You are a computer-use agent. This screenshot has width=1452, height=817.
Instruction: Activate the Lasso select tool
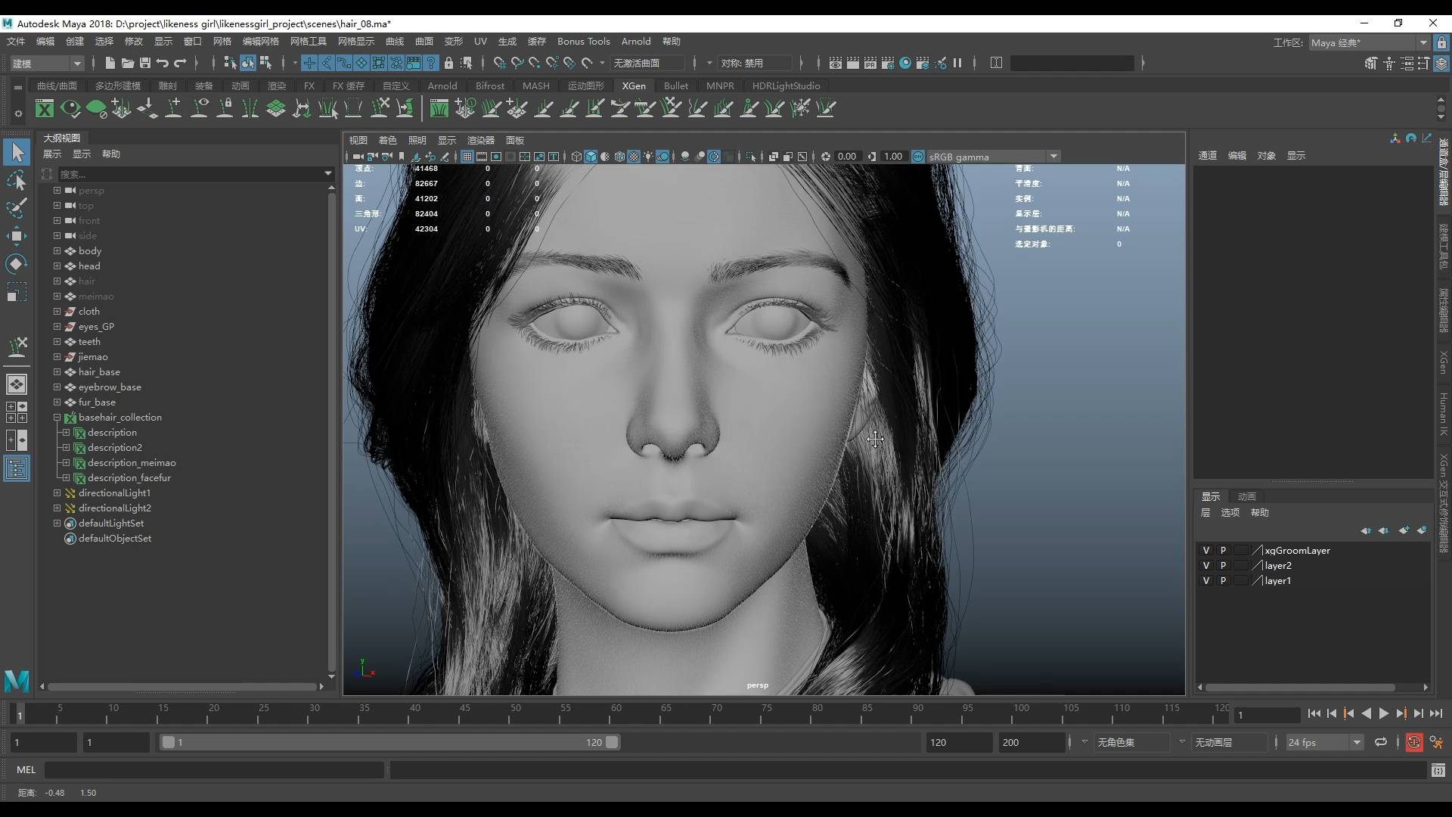[17, 181]
